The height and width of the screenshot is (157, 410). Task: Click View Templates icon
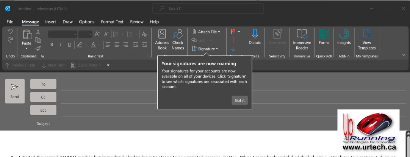pyautogui.click(x=366, y=40)
